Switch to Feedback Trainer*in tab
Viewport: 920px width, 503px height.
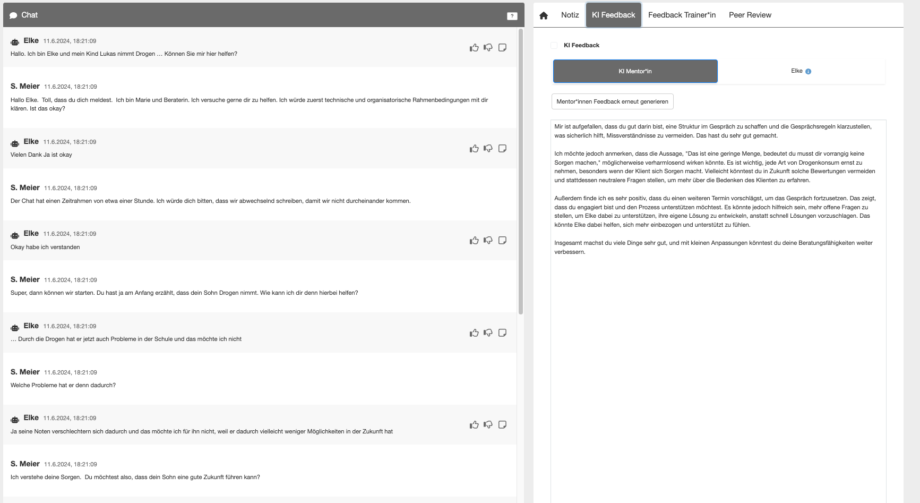(682, 15)
